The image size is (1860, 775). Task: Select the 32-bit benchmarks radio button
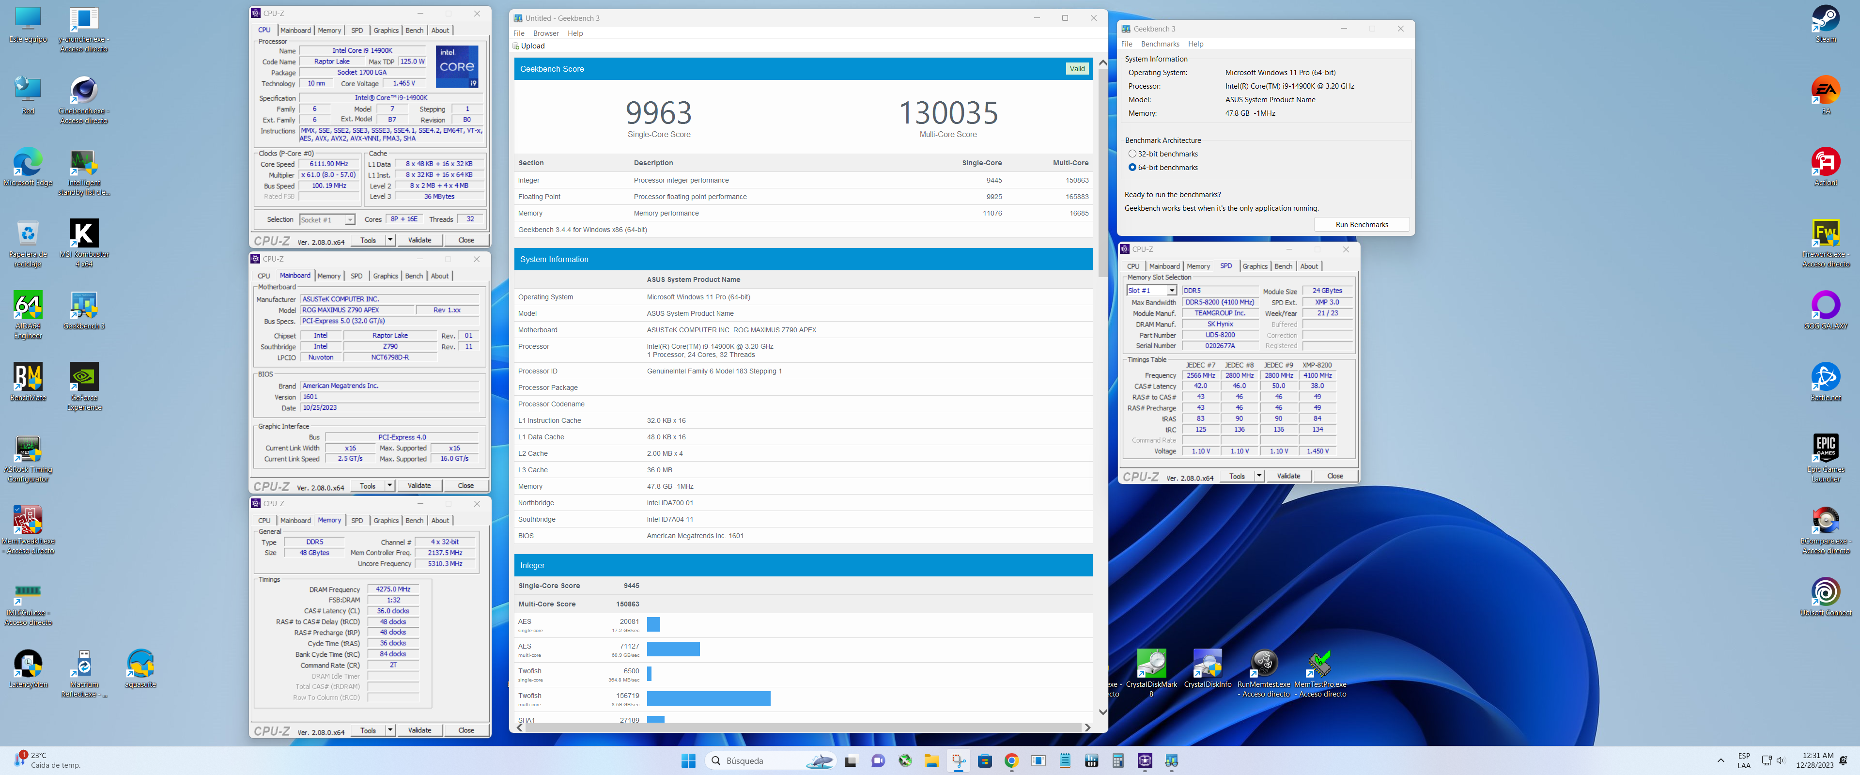point(1132,154)
